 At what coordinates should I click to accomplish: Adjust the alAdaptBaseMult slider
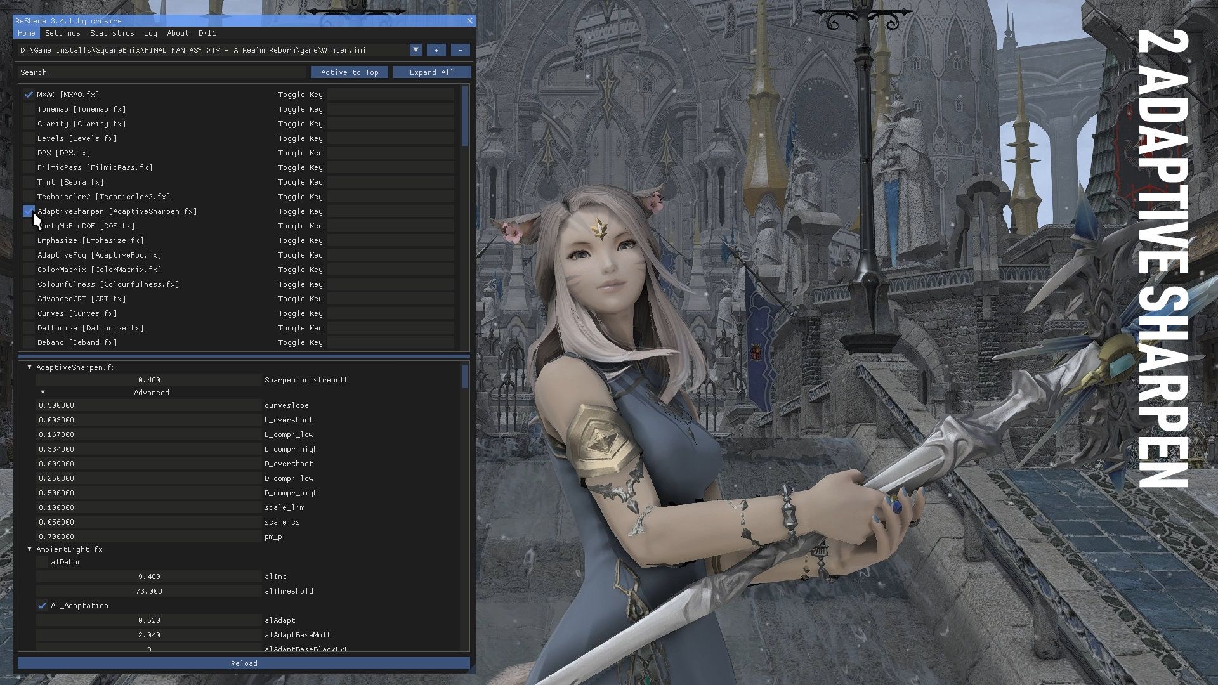(149, 635)
